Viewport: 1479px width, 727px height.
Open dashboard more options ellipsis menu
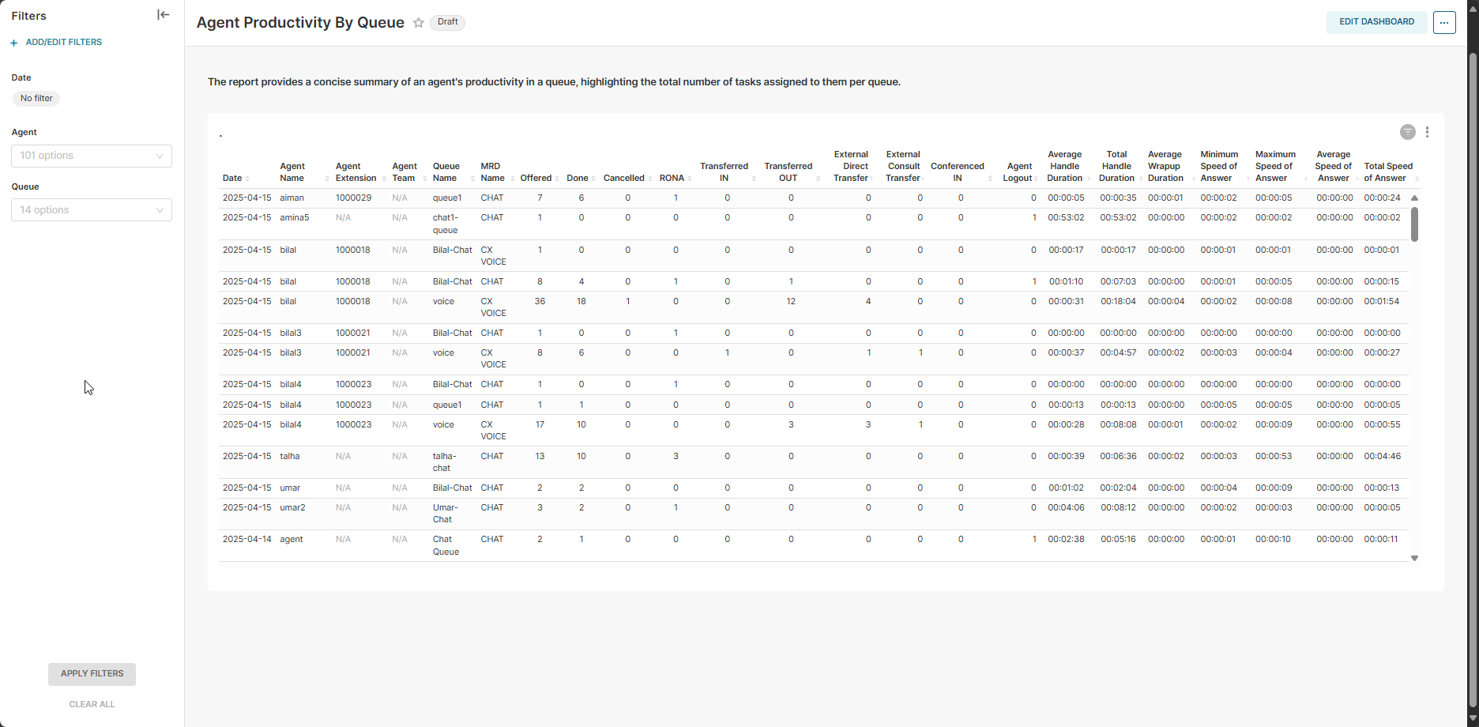click(1444, 23)
